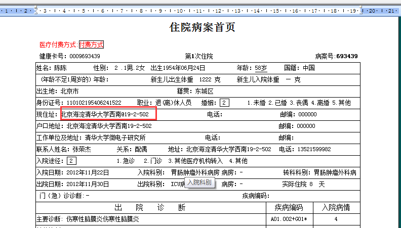Click discharge date 2012年11月30日

point(88,185)
